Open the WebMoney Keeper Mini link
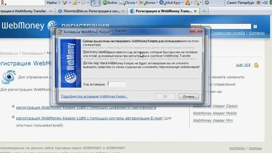Image resolution: width=272 pixels, height=153 pixels. coord(213,120)
